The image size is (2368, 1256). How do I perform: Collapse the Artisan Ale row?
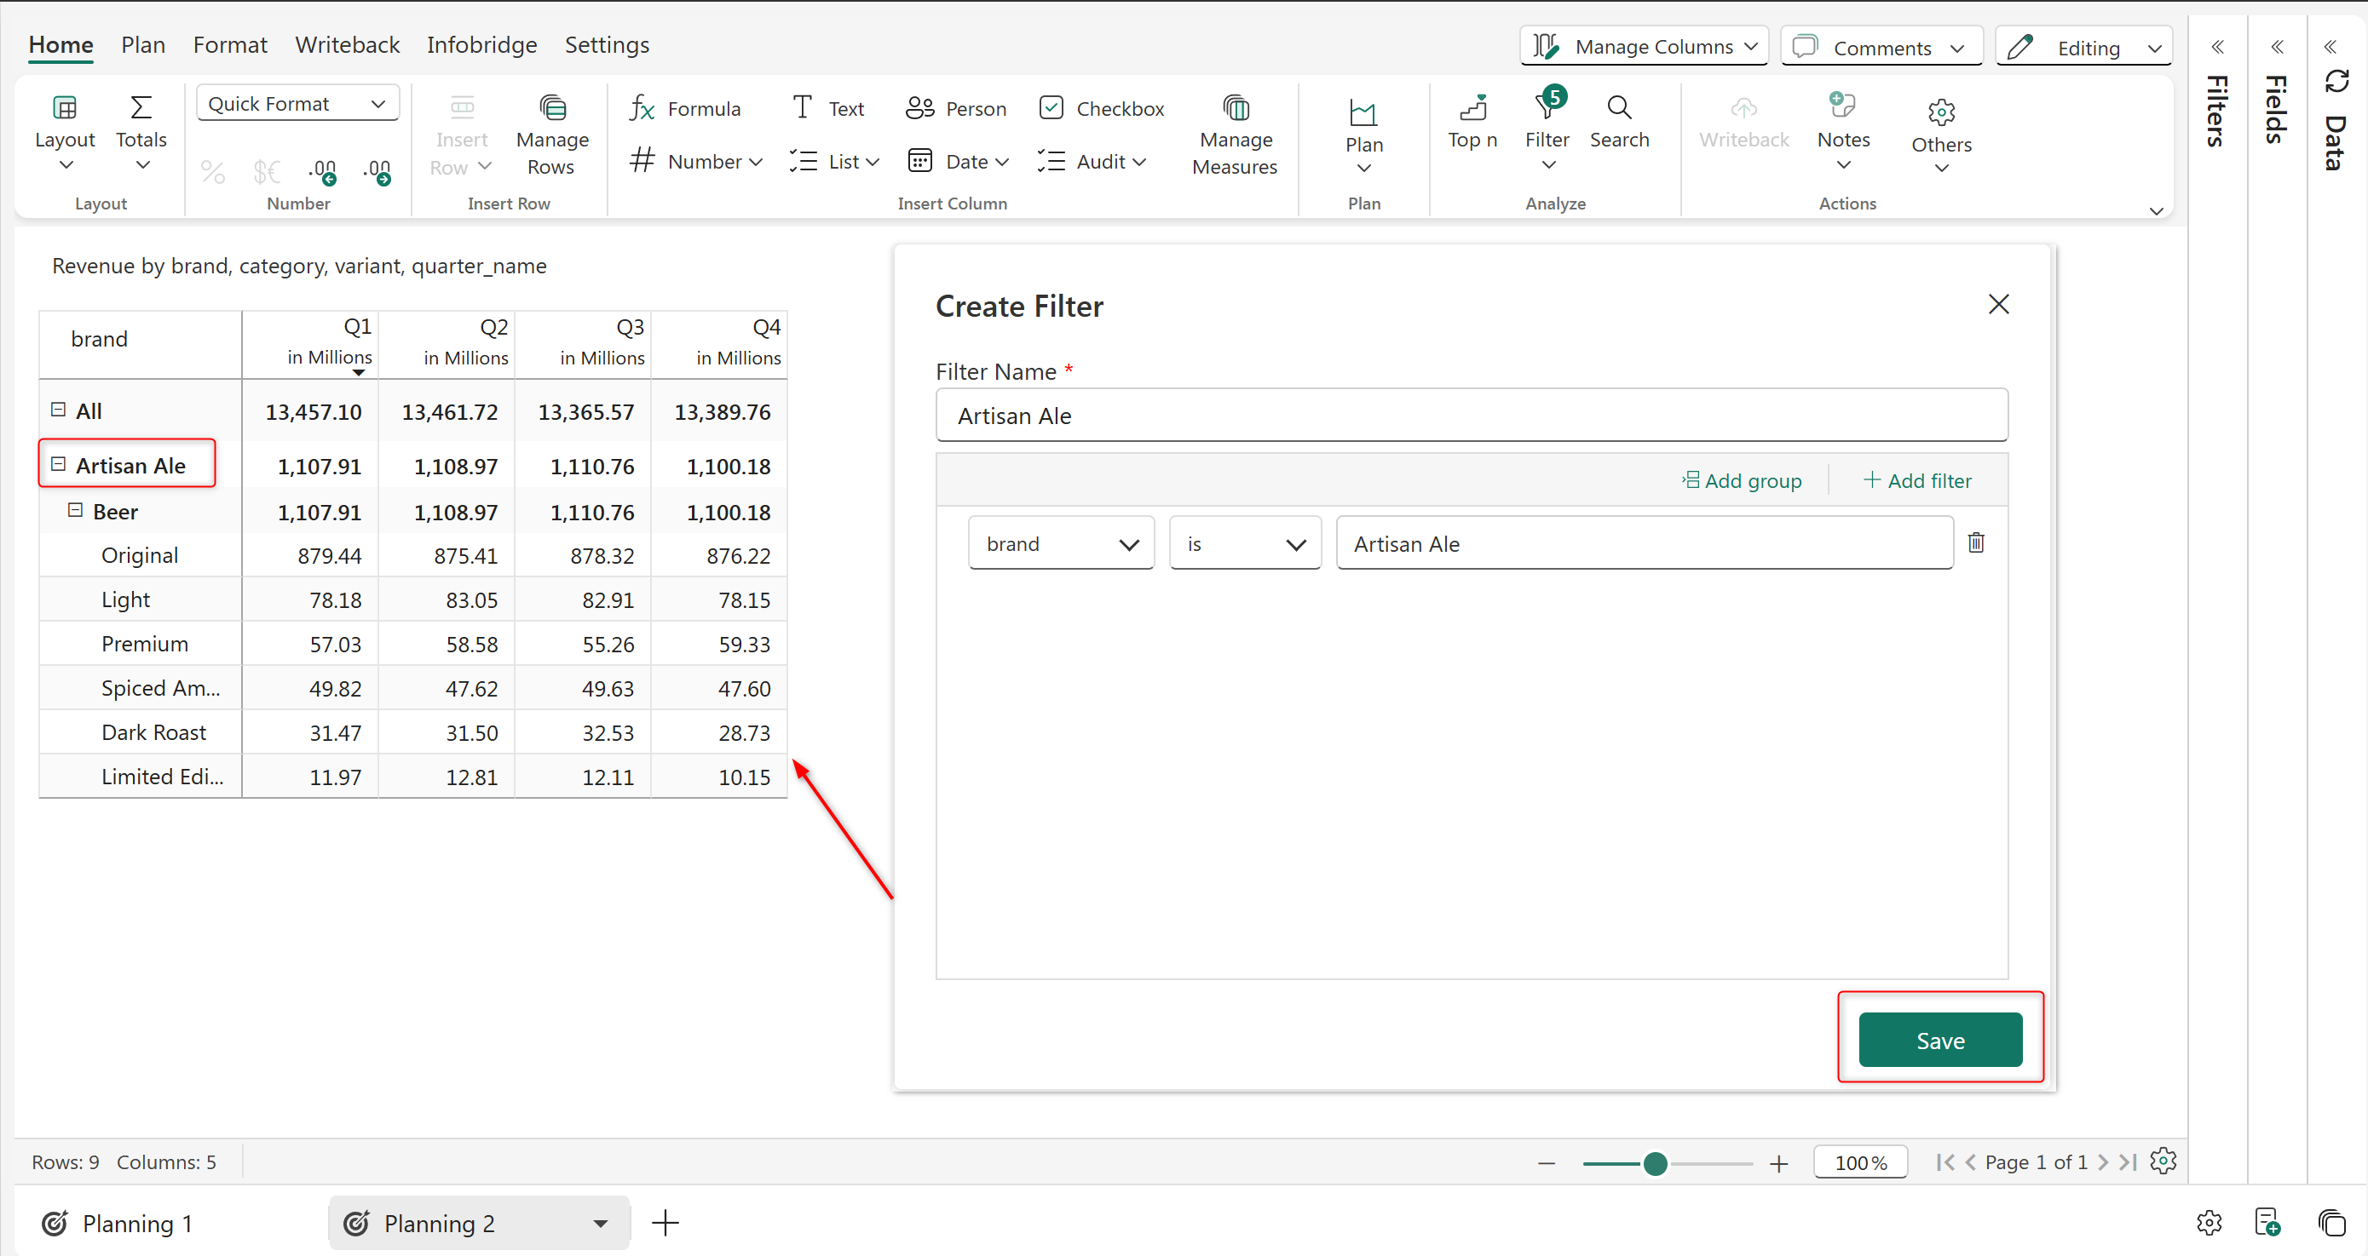[59, 465]
